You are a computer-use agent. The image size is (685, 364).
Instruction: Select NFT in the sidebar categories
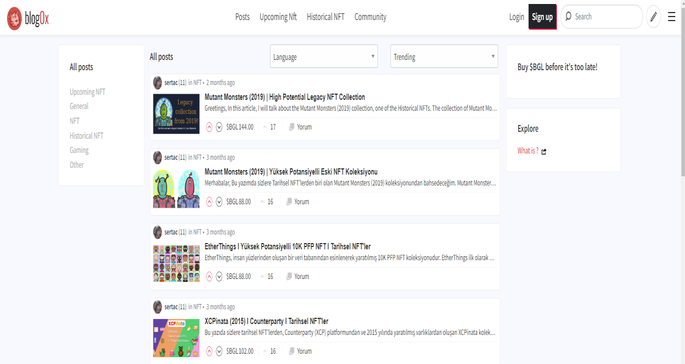(x=75, y=121)
